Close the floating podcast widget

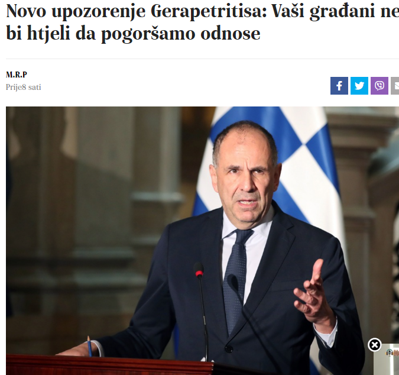(x=374, y=345)
